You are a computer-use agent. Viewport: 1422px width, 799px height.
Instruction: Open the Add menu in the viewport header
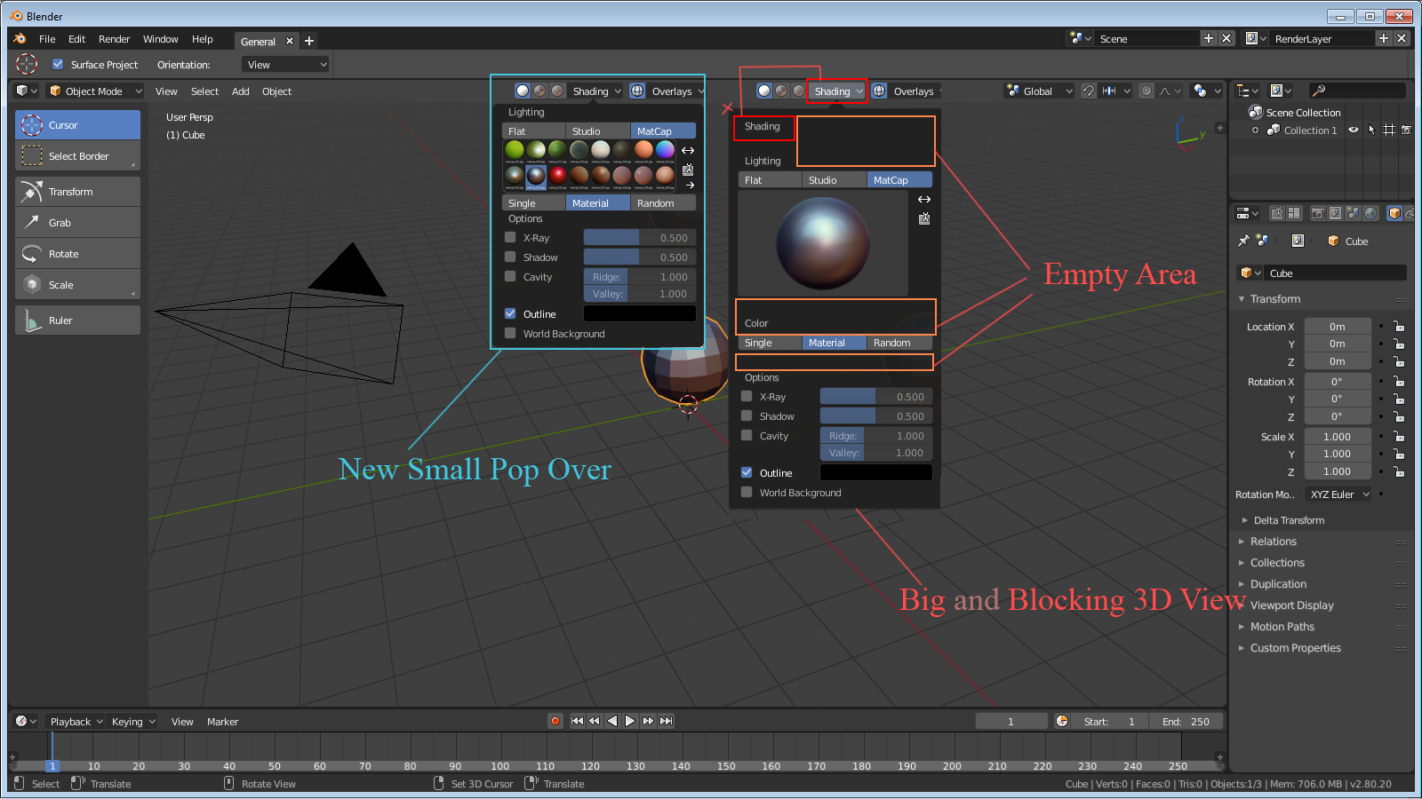tap(240, 91)
